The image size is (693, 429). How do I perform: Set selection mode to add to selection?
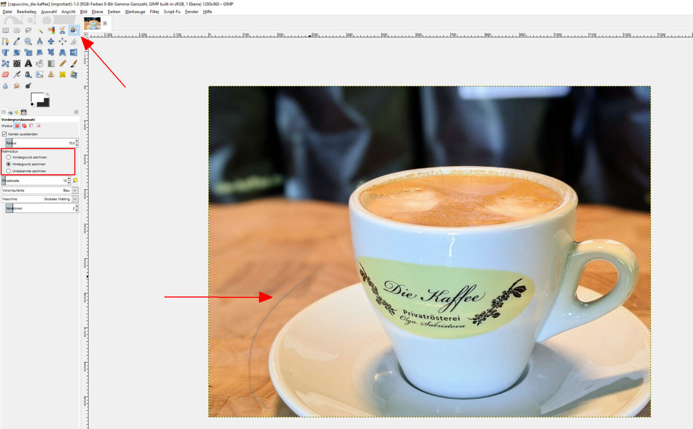tap(24, 125)
